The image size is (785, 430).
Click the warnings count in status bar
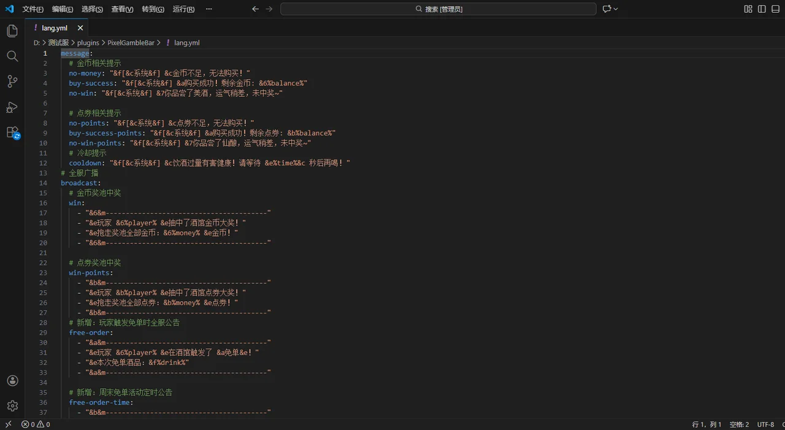(44, 424)
